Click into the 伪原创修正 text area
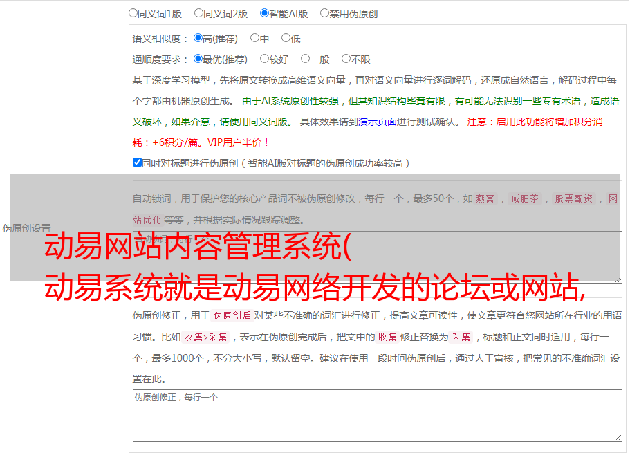Image resolution: width=630 pixels, height=455 pixels. pos(378,416)
